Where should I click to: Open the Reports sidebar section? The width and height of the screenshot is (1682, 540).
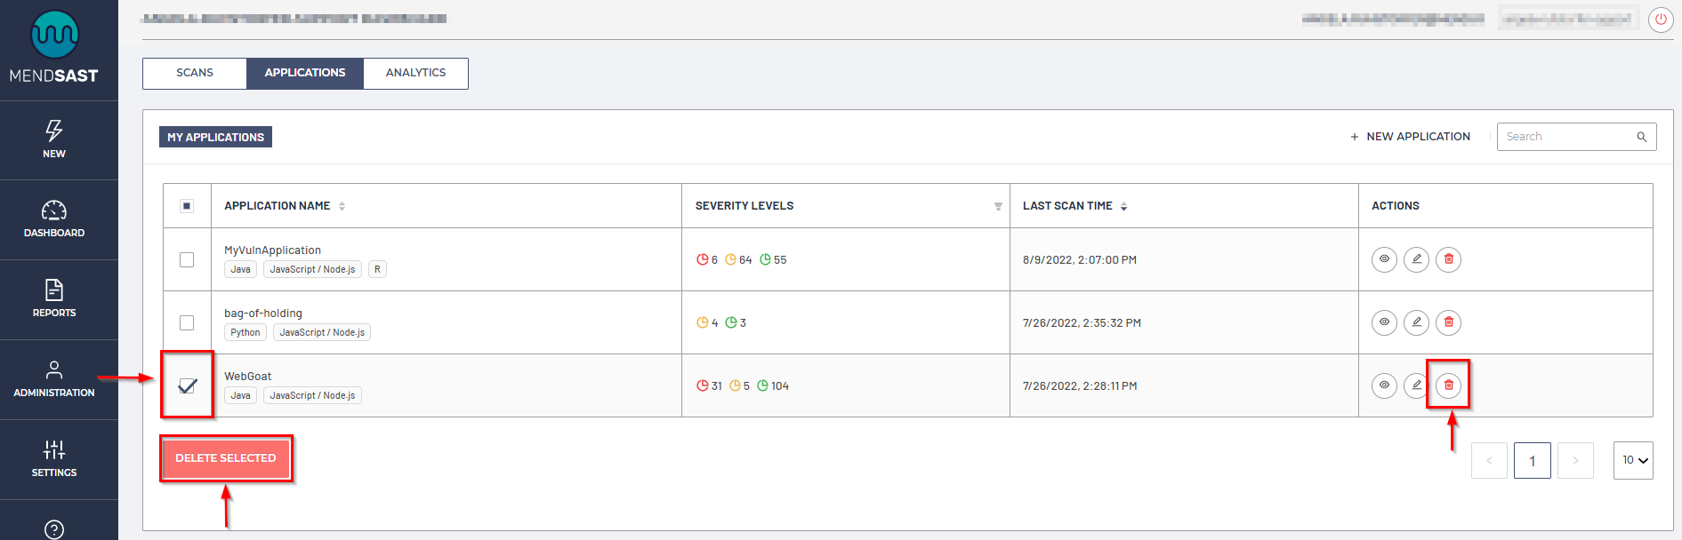pyautogui.click(x=54, y=298)
